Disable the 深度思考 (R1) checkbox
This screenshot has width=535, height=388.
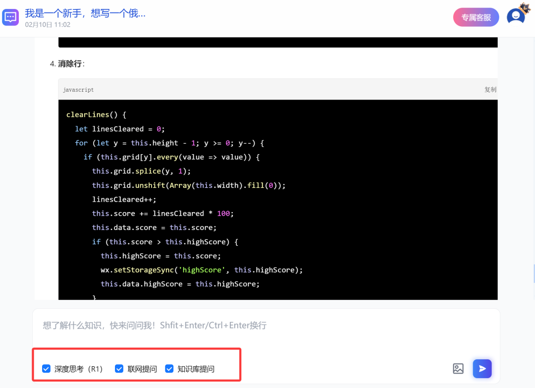point(47,369)
